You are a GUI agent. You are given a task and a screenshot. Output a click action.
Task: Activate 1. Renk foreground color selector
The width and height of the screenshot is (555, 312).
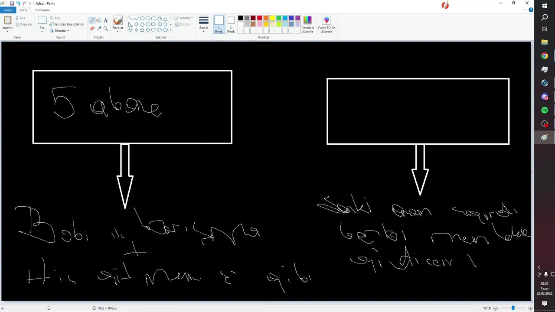click(x=219, y=24)
